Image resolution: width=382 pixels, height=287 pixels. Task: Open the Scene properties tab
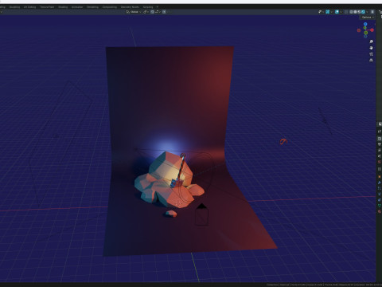pos(380,156)
